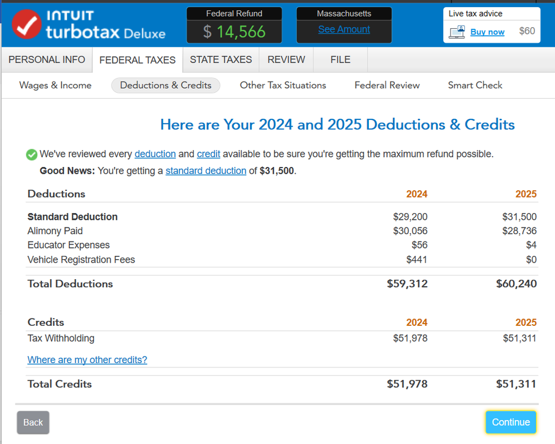Click the TurboTax red checkmark logo
555x444 pixels.
coord(26,25)
